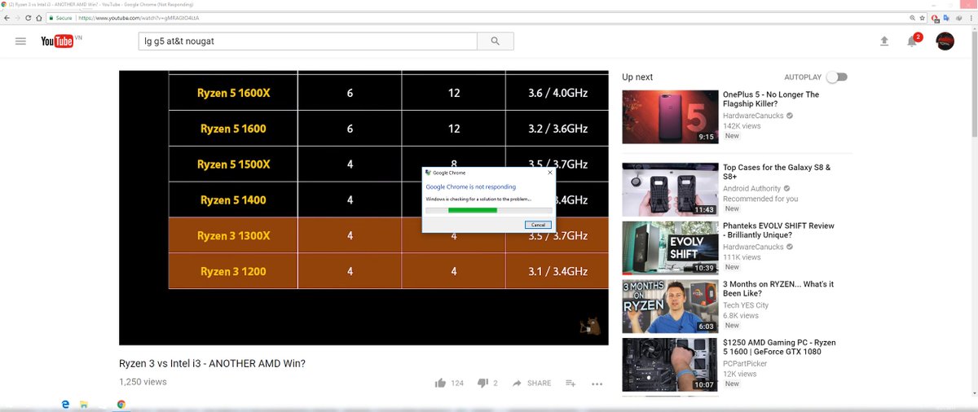Close the Chrome window
This screenshot has width=978, height=412.
968,4
